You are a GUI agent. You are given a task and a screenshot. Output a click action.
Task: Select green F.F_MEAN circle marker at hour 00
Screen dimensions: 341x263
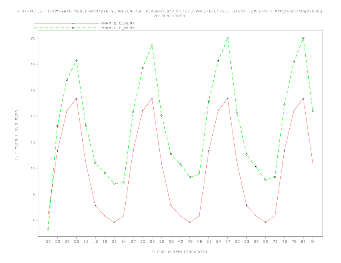pyautogui.click(x=48, y=229)
